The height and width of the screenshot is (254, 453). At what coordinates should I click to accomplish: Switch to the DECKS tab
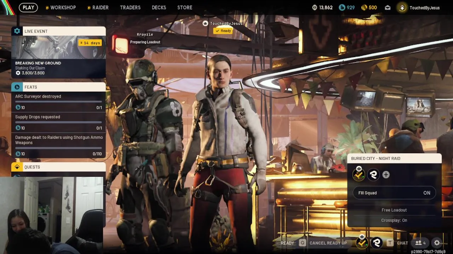point(159,7)
